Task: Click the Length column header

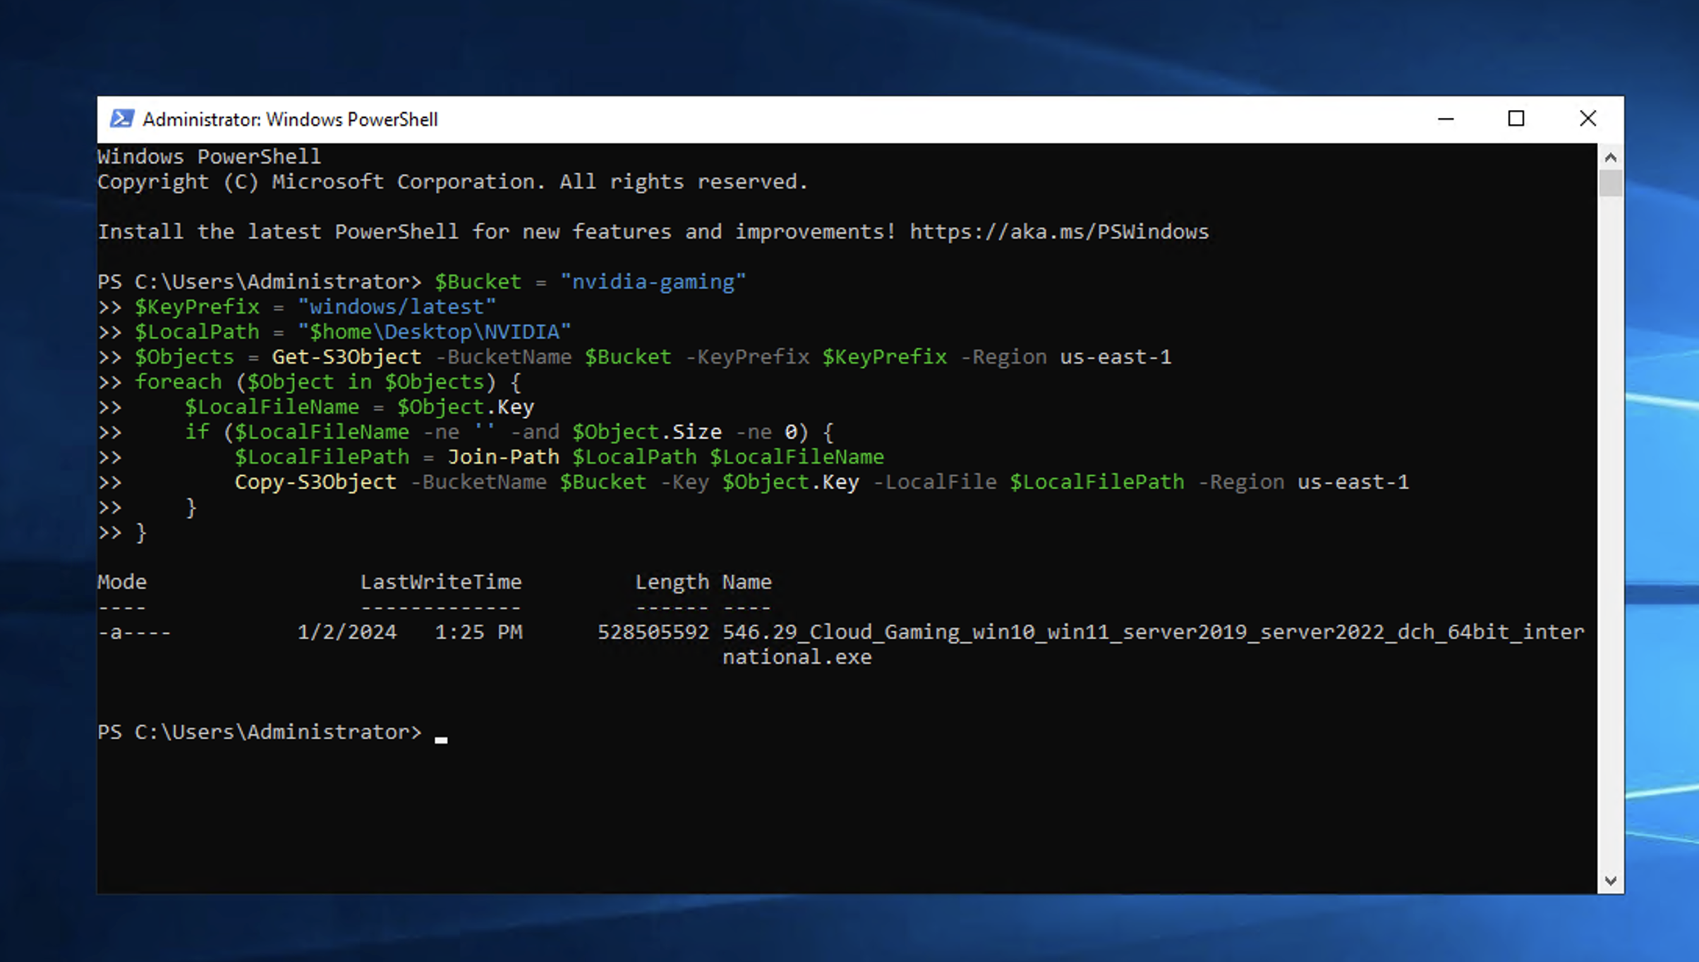Action: click(x=672, y=582)
